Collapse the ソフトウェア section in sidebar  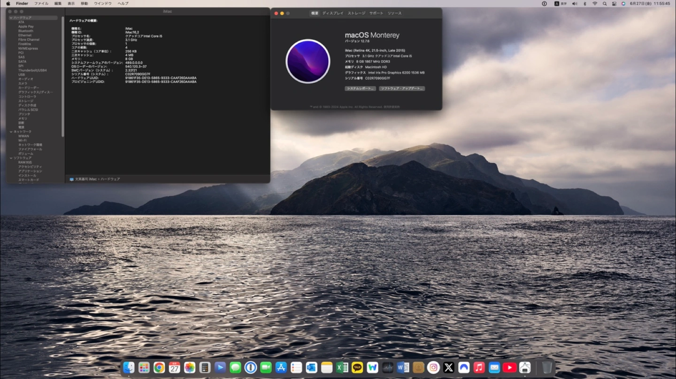pos(11,158)
